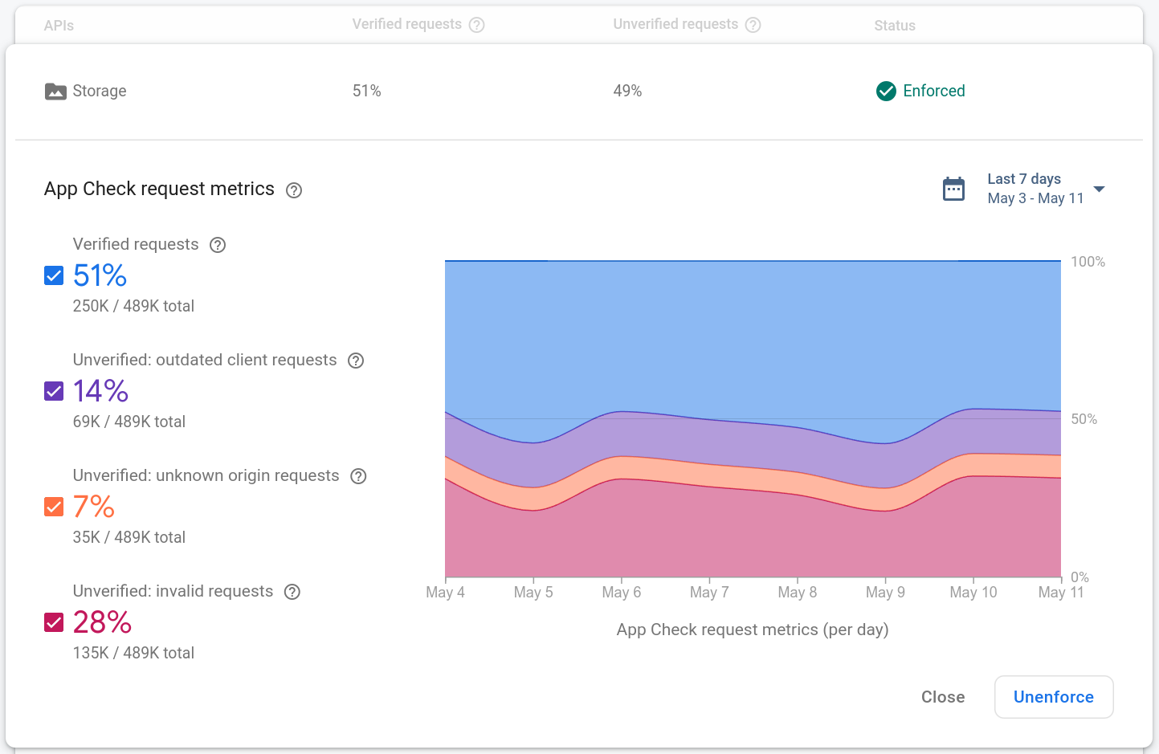This screenshot has height=754, width=1159.
Task: Click the help icon next to Verified requests column
Action: click(x=477, y=24)
